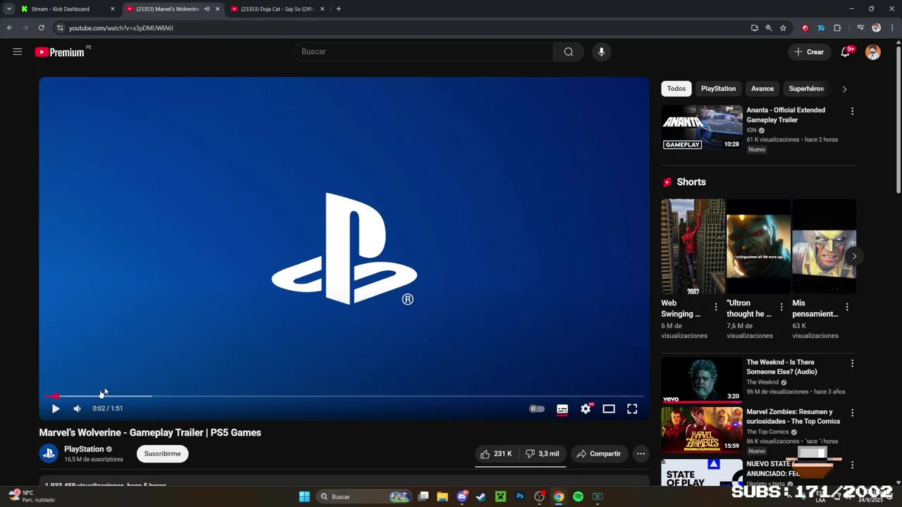Image resolution: width=902 pixels, height=507 pixels.
Task: Select the Todos filter chip
Action: pyautogui.click(x=676, y=89)
